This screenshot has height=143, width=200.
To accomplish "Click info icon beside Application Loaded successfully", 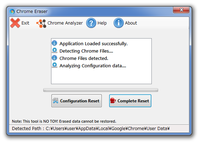I will coord(55,43).
